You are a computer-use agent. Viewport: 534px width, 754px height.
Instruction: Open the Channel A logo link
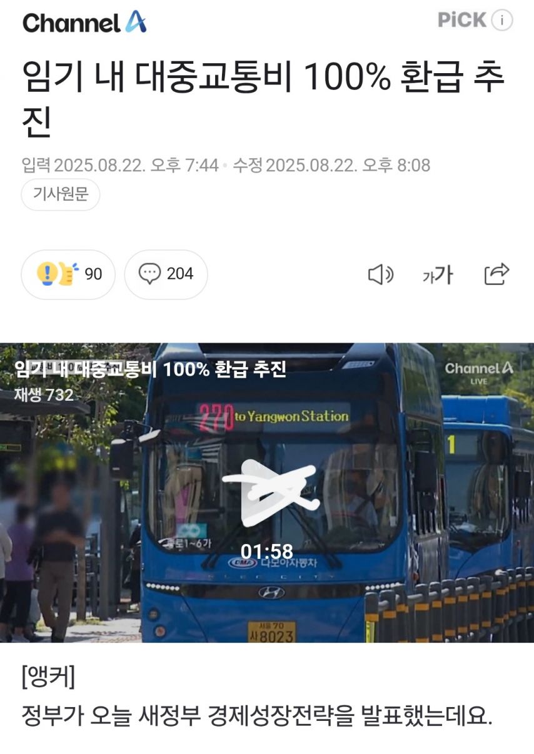click(84, 23)
